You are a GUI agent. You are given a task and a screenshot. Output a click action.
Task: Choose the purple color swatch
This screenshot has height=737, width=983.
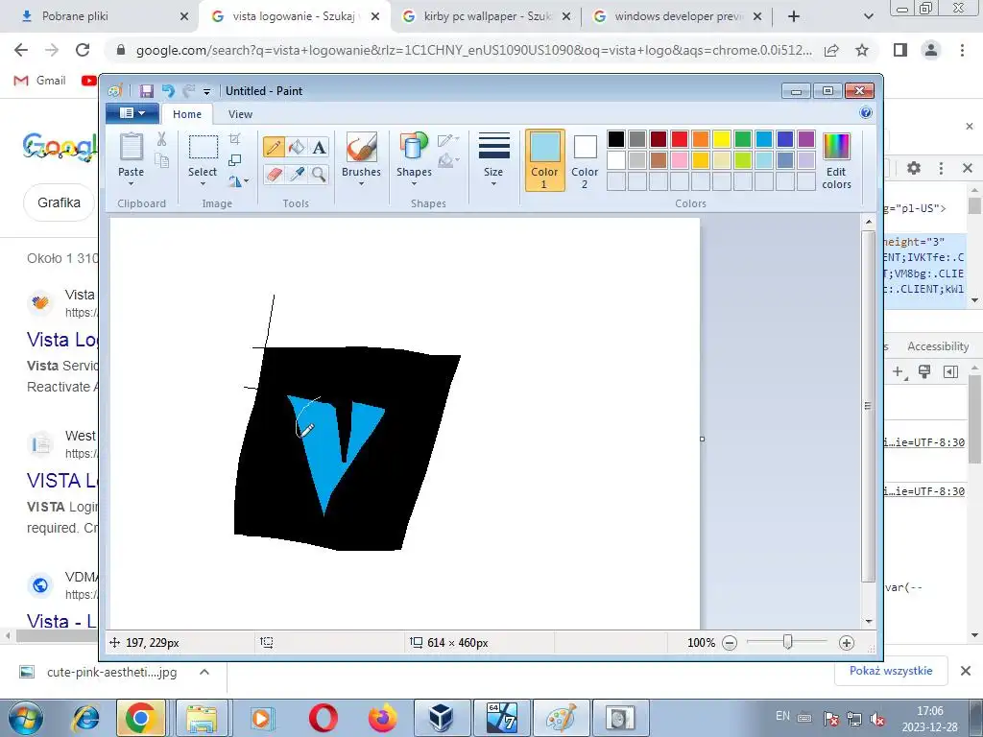pyautogui.click(x=806, y=139)
